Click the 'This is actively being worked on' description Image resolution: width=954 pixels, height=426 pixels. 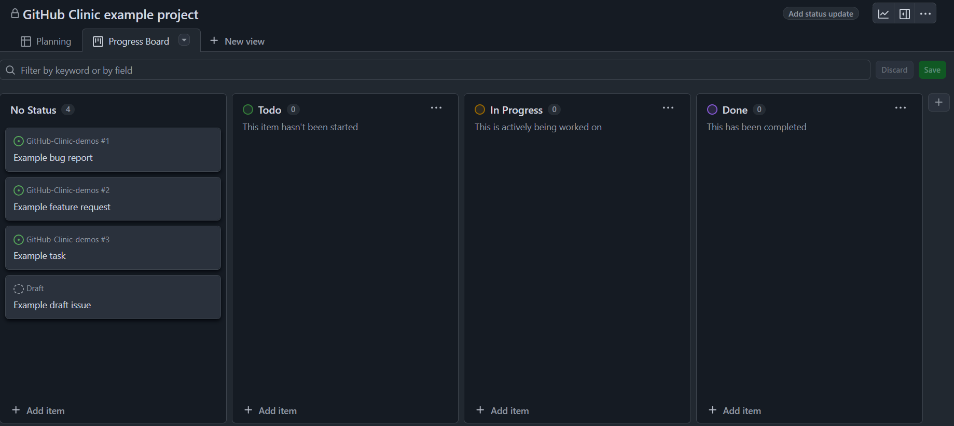[x=538, y=127]
